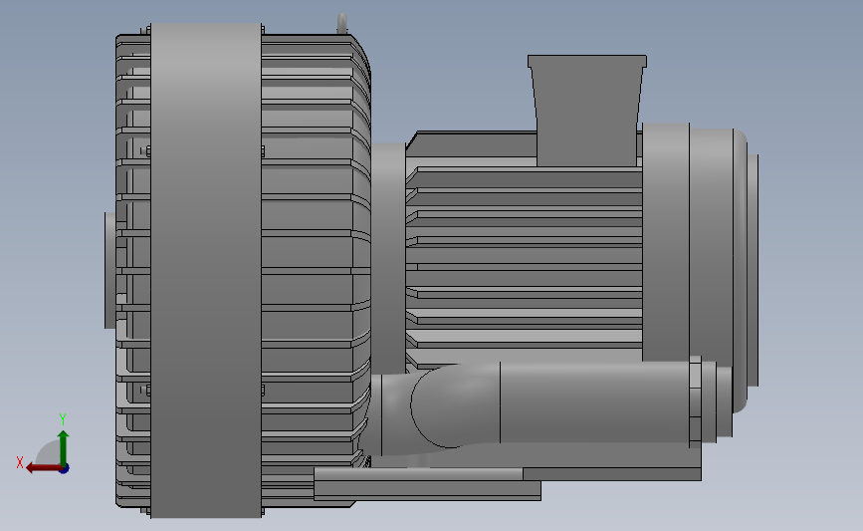This screenshot has width=863, height=531.
Task: Select the lifting eye bolt atop the blower
Action: (341, 23)
